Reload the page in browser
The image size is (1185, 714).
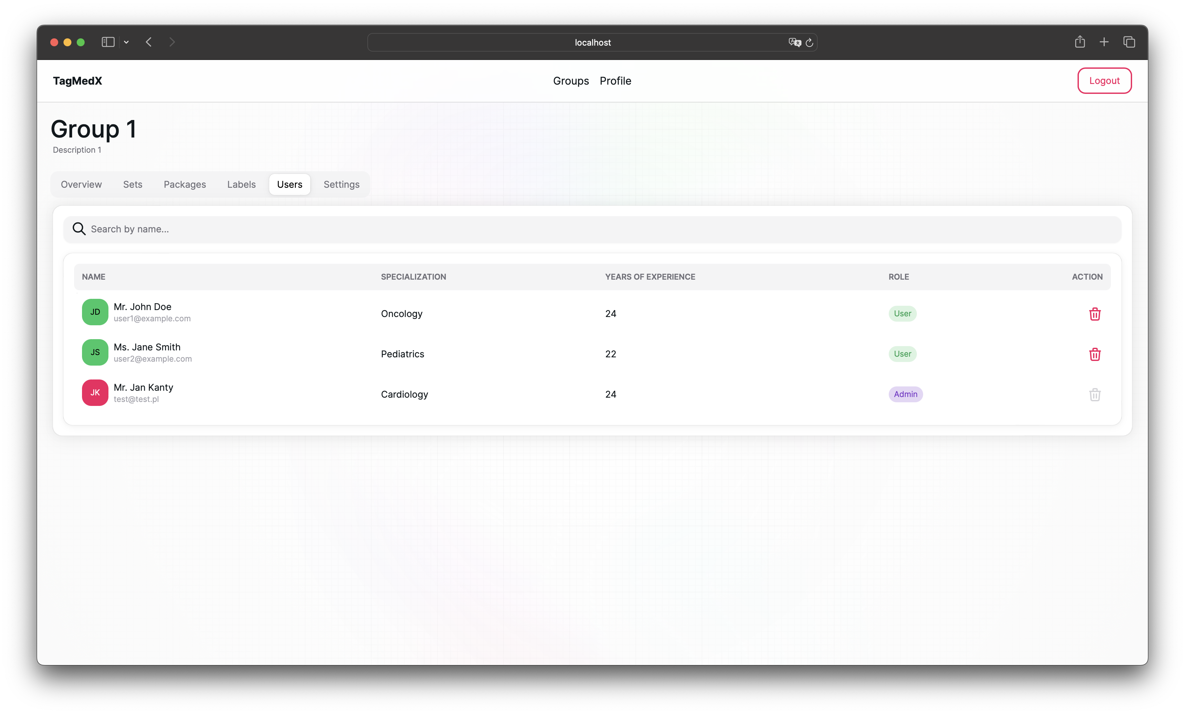pos(809,43)
